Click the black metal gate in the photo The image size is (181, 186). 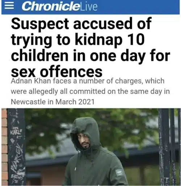coord(169,147)
